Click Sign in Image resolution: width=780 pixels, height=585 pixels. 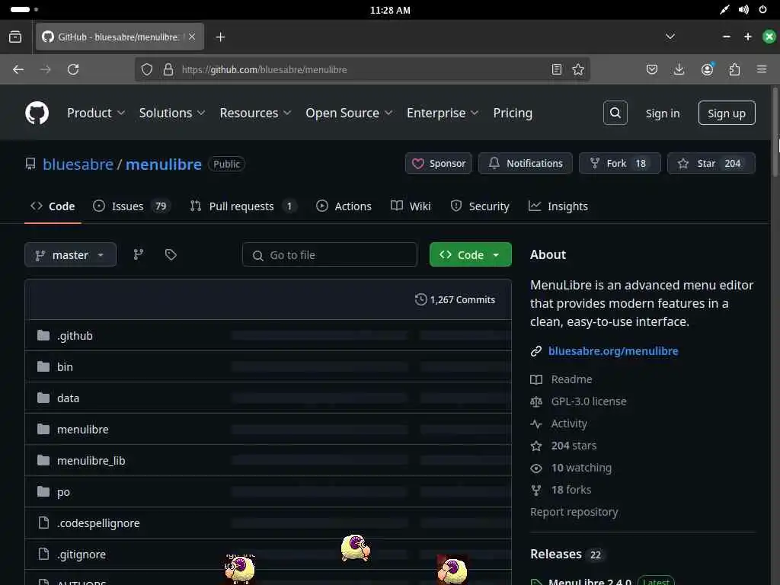(x=662, y=113)
